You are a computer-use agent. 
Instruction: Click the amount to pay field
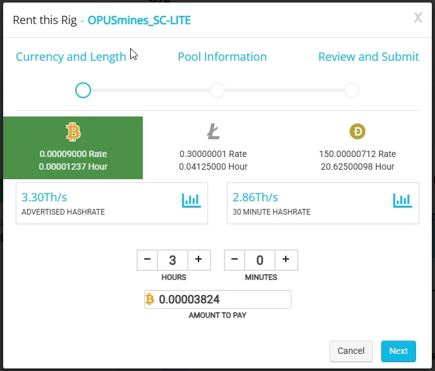click(217, 299)
